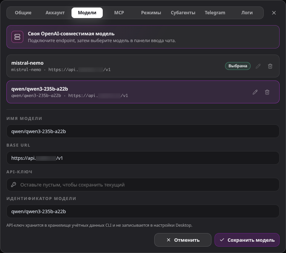
Task: Click into the Base URL field
Action: point(143,158)
